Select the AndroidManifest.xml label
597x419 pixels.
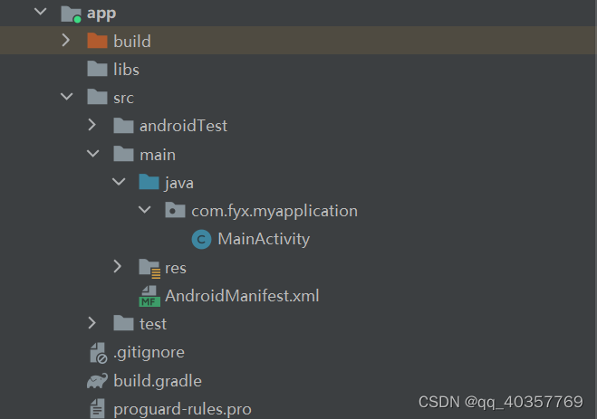(x=242, y=296)
